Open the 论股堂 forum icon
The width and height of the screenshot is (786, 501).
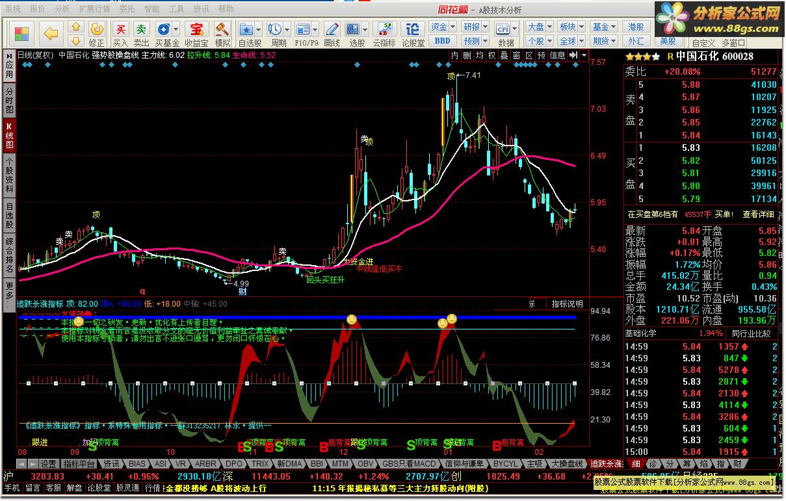[x=413, y=34]
